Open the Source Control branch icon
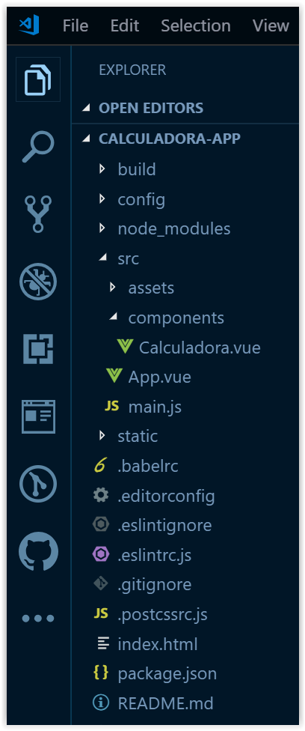Screen dimensions: 305x731 37,214
